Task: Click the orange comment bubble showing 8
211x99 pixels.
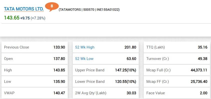Action: (52, 6)
